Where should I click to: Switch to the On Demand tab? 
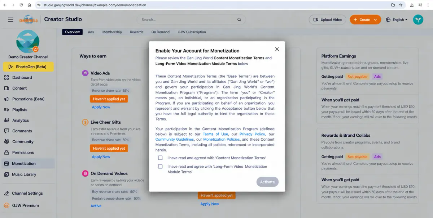[x=161, y=32]
